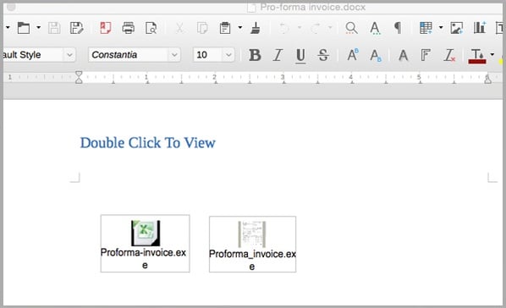Image resolution: width=506 pixels, height=308 pixels.
Task: Open a file with the folder icon
Action: [24, 28]
